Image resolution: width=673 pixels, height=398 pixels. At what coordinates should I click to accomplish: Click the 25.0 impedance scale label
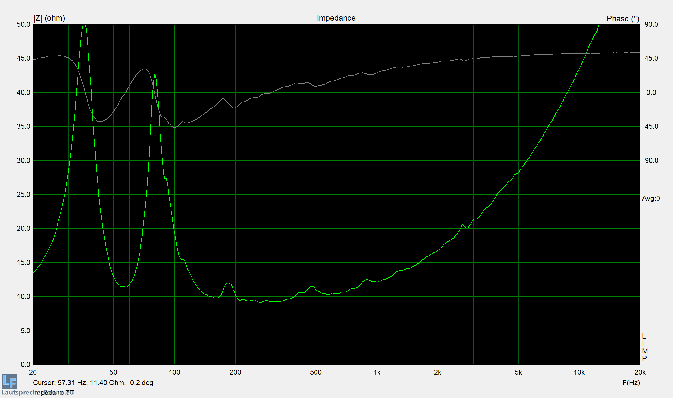click(x=23, y=195)
